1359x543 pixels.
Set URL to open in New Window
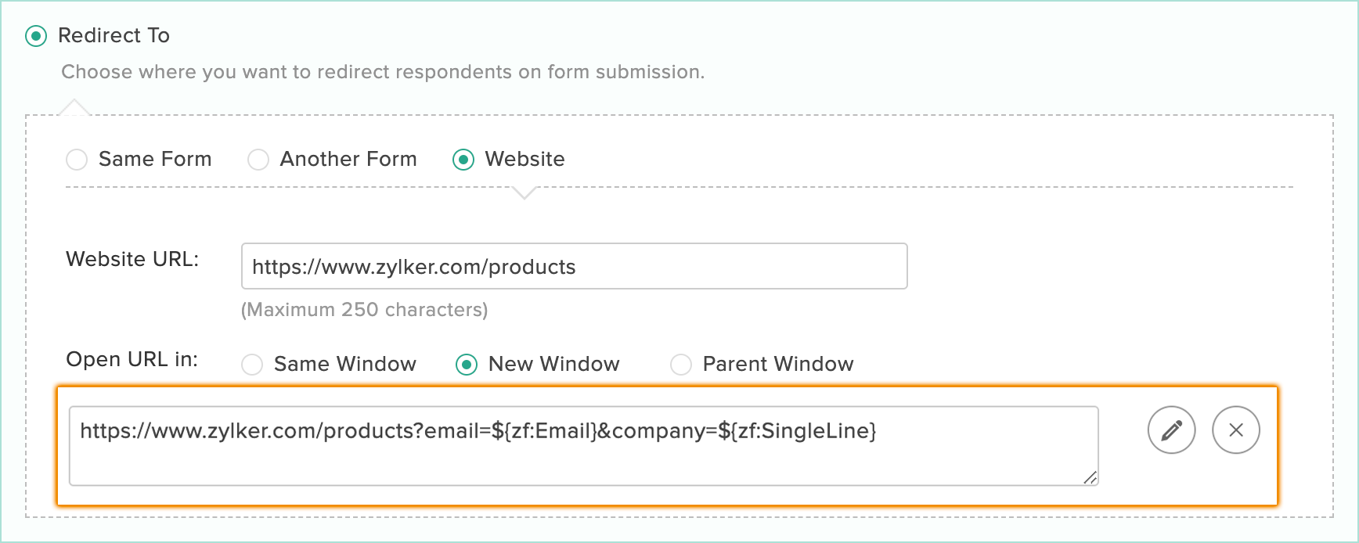click(467, 365)
